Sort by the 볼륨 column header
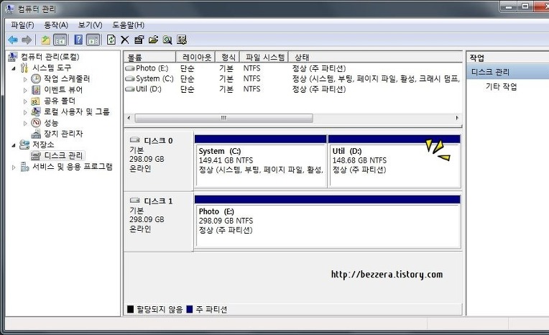This screenshot has width=549, height=335. 149,57
